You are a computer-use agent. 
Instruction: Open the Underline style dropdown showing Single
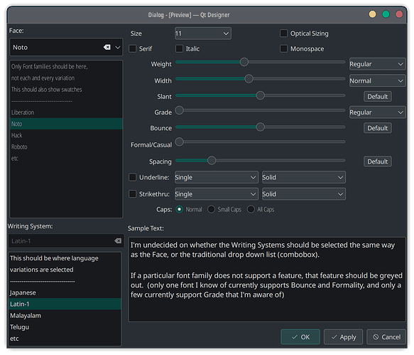pos(217,177)
